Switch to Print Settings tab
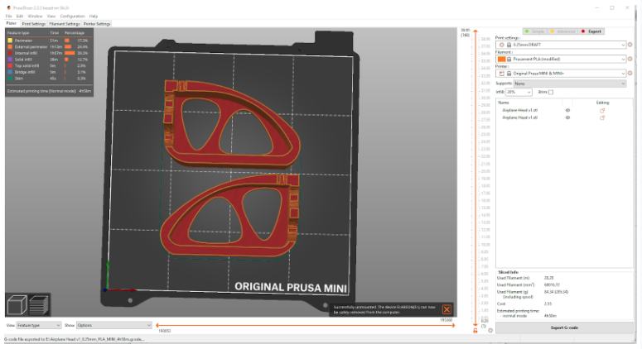The height and width of the screenshot is (349, 642). pos(34,24)
